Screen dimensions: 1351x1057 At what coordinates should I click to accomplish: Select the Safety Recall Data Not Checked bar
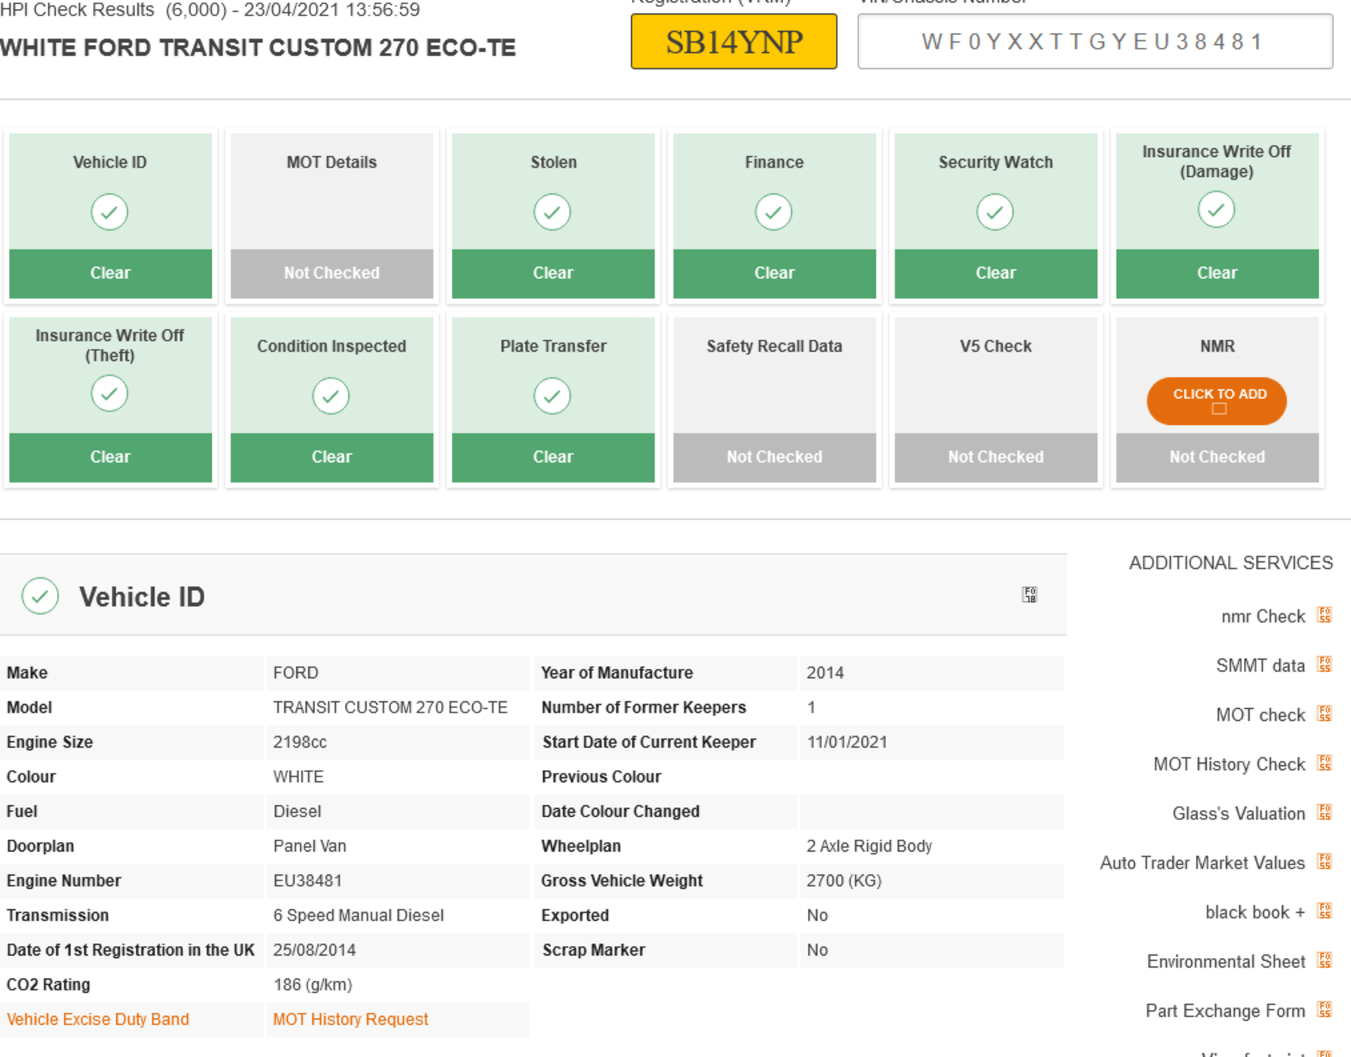[x=774, y=457]
